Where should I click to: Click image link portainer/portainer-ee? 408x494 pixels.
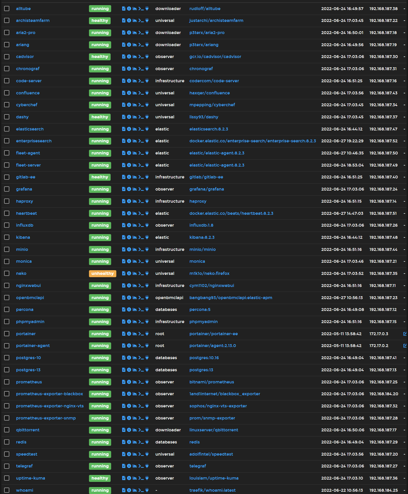(214, 334)
